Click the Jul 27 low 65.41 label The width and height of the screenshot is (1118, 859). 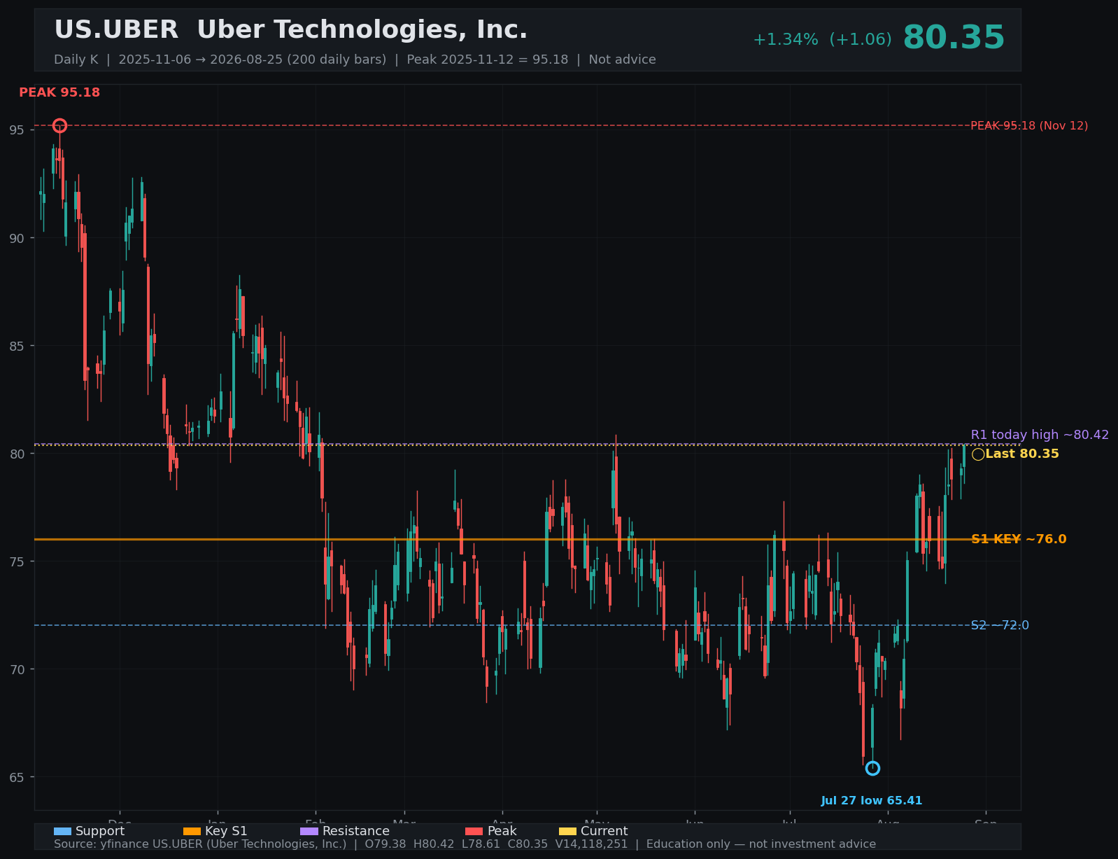click(872, 801)
